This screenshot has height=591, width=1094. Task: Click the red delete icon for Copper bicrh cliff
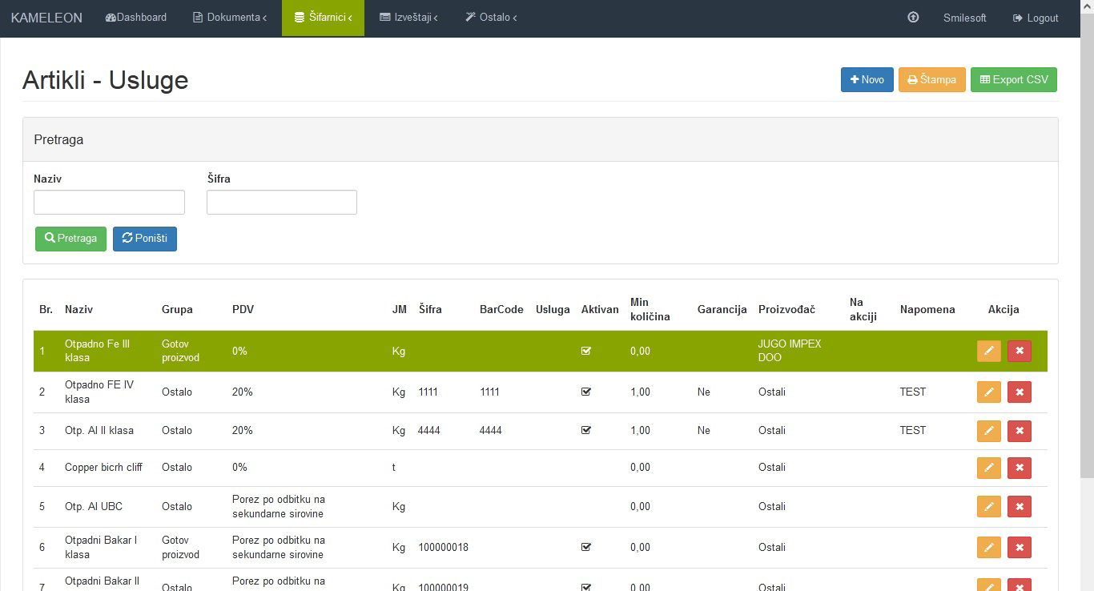pyautogui.click(x=1019, y=468)
